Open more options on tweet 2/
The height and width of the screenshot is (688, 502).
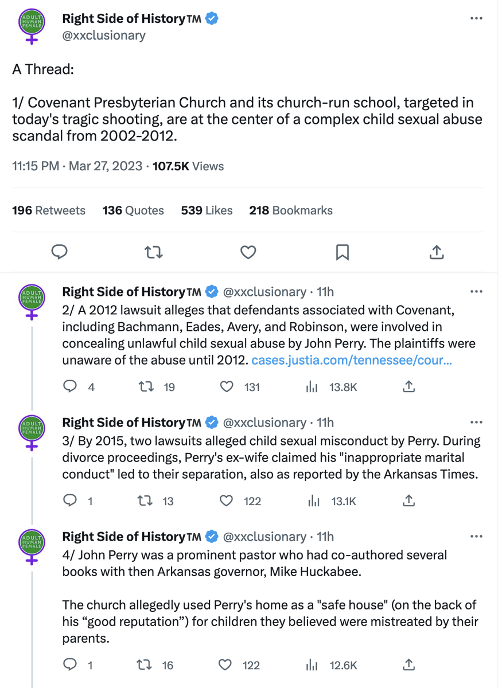click(x=476, y=292)
